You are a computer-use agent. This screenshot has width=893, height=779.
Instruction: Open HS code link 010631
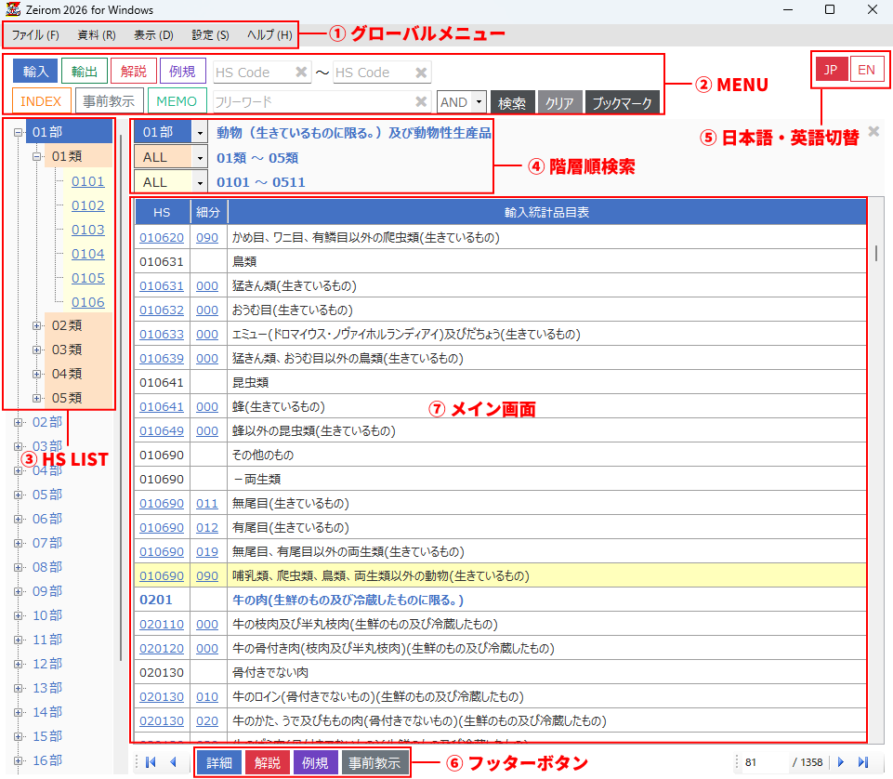pyautogui.click(x=162, y=286)
